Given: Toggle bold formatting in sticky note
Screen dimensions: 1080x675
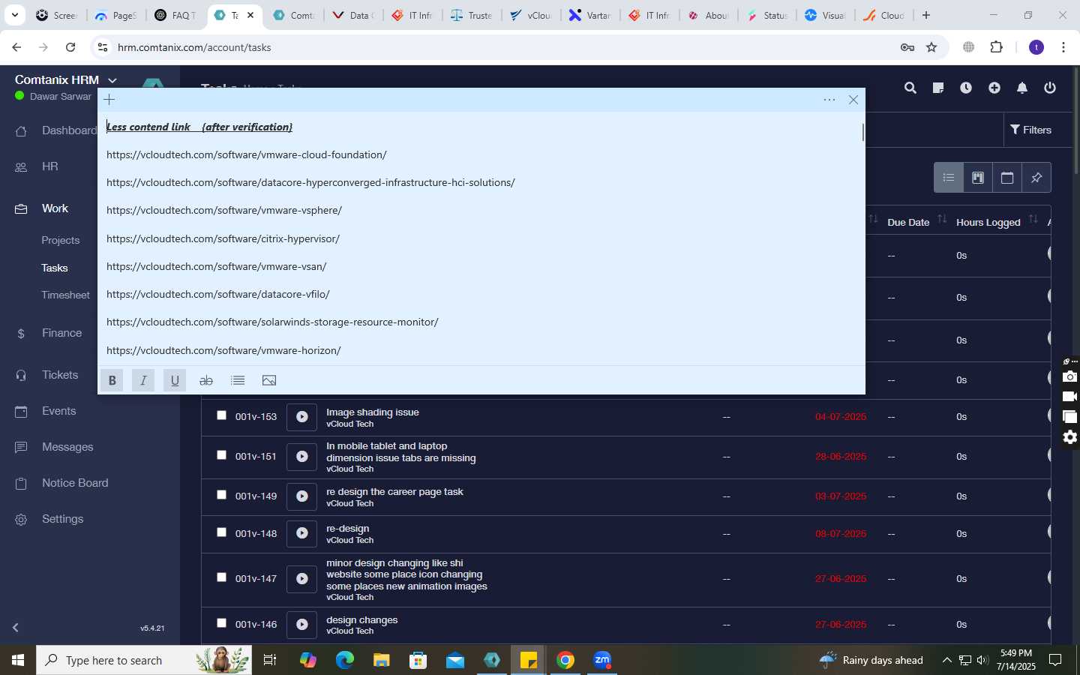Looking at the screenshot, I should pyautogui.click(x=112, y=380).
